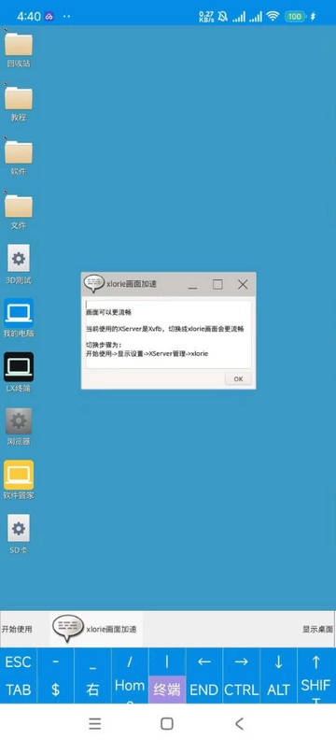This screenshot has width=336, height=740.
Task: Tap the muted bell icon in status bar
Action: (x=222, y=16)
